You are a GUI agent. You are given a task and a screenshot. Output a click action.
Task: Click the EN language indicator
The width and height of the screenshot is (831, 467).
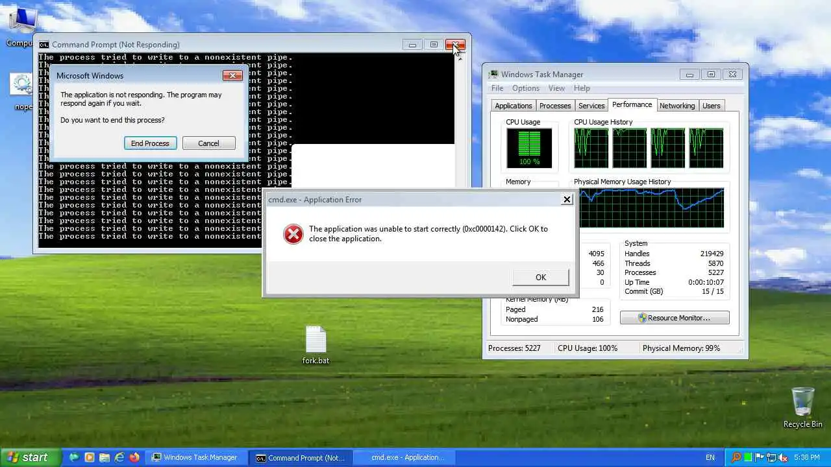710,457
